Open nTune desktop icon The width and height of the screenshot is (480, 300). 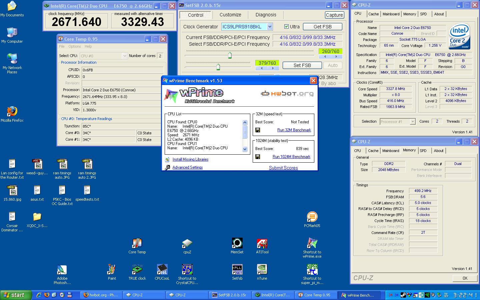pyautogui.click(x=262, y=272)
